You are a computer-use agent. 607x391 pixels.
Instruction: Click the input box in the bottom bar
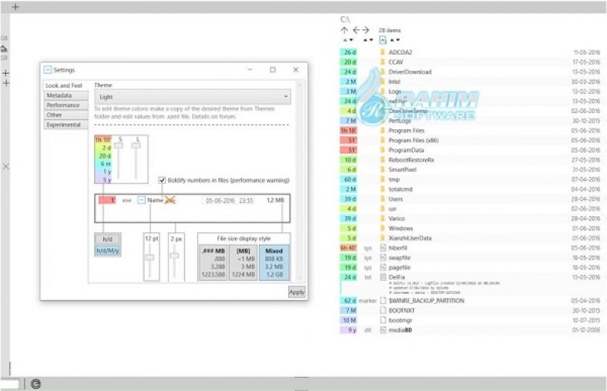10,384
